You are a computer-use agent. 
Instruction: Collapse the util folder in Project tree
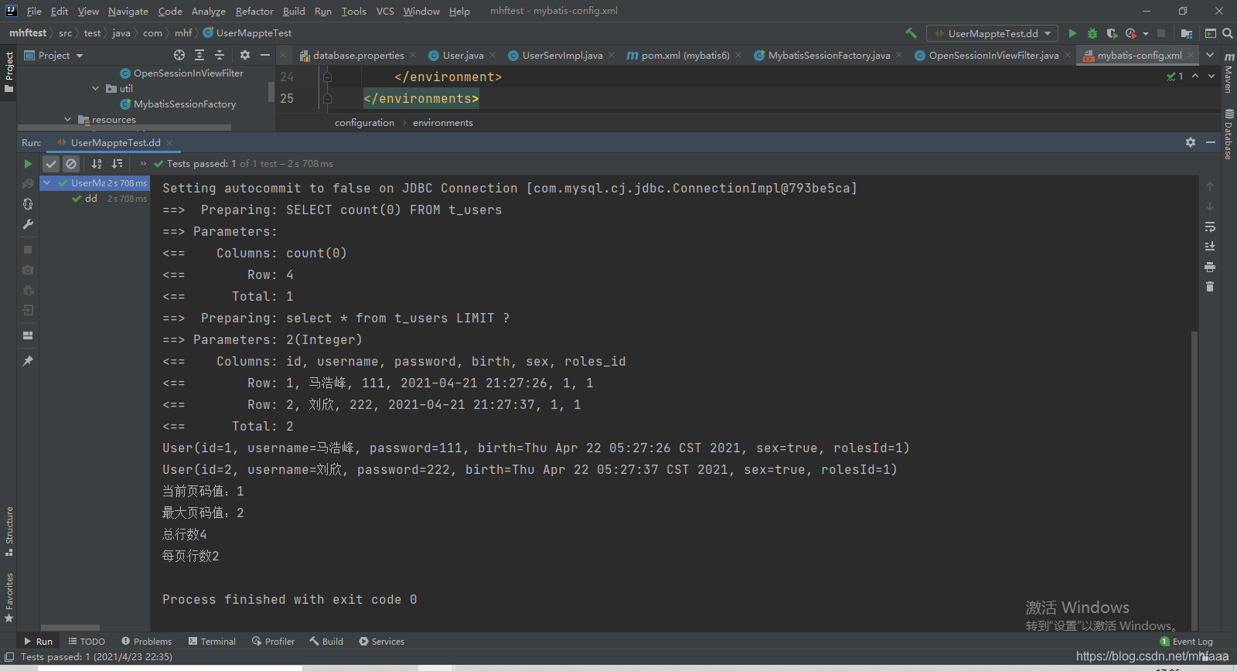click(96, 89)
